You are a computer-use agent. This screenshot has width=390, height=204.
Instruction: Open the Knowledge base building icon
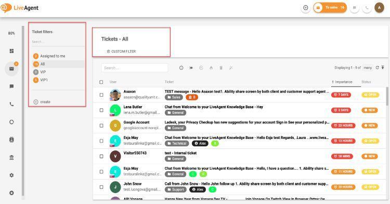tap(11, 158)
